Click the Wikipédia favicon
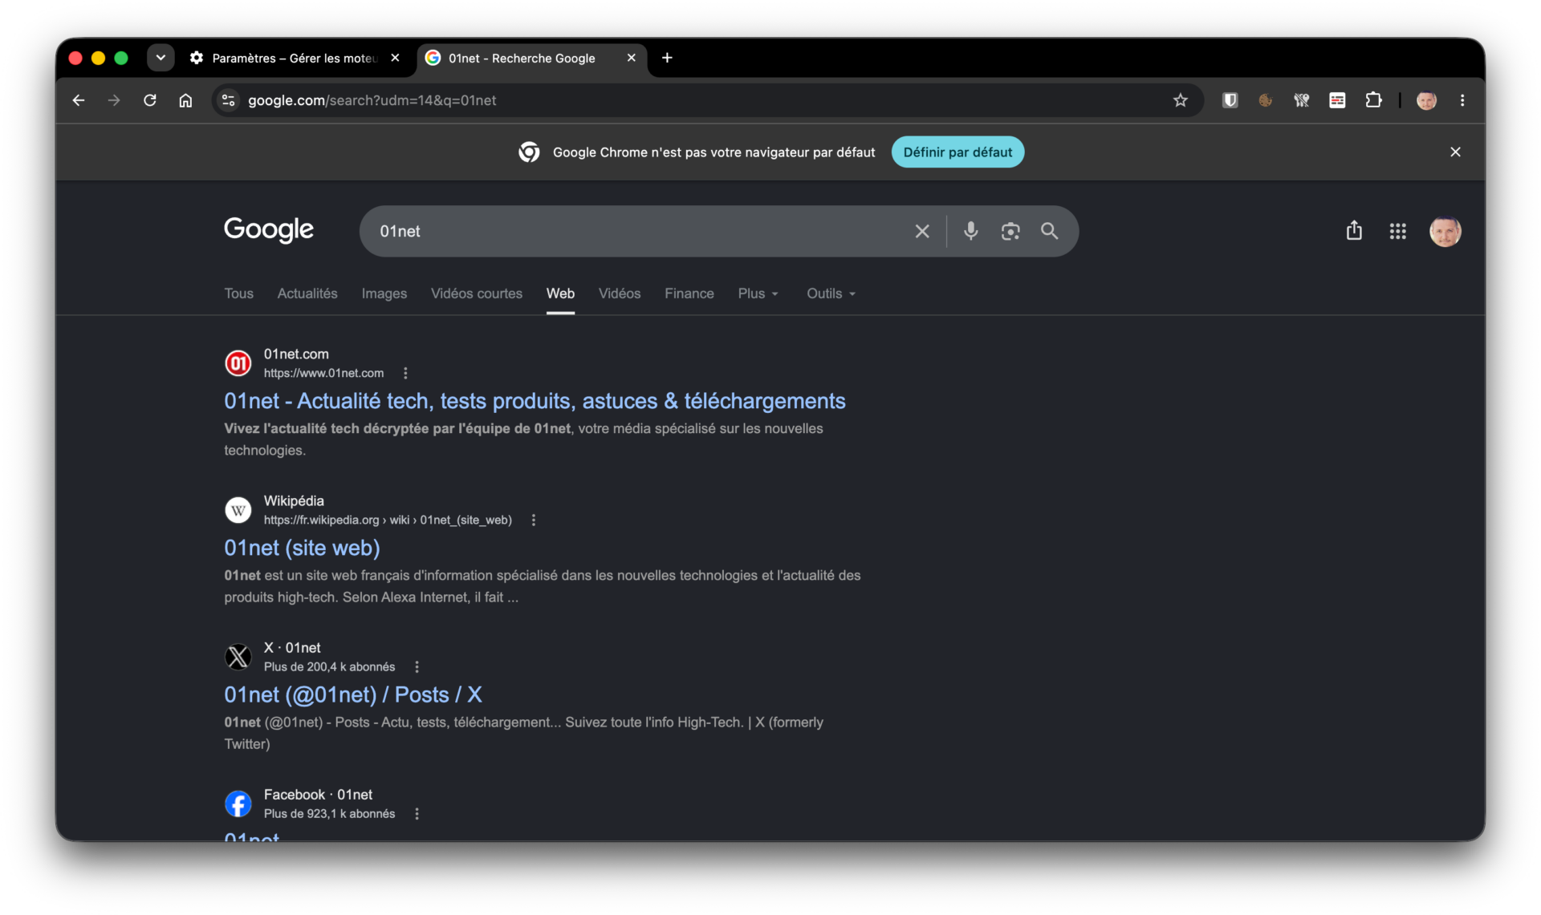The image size is (1541, 915). tap(238, 510)
